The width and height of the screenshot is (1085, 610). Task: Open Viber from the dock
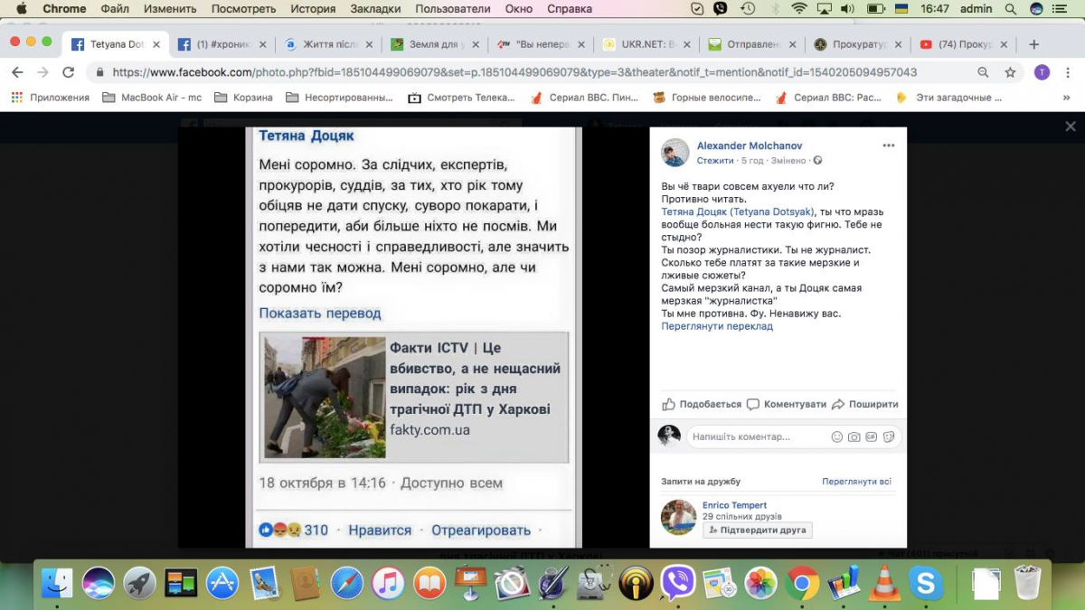(x=677, y=584)
